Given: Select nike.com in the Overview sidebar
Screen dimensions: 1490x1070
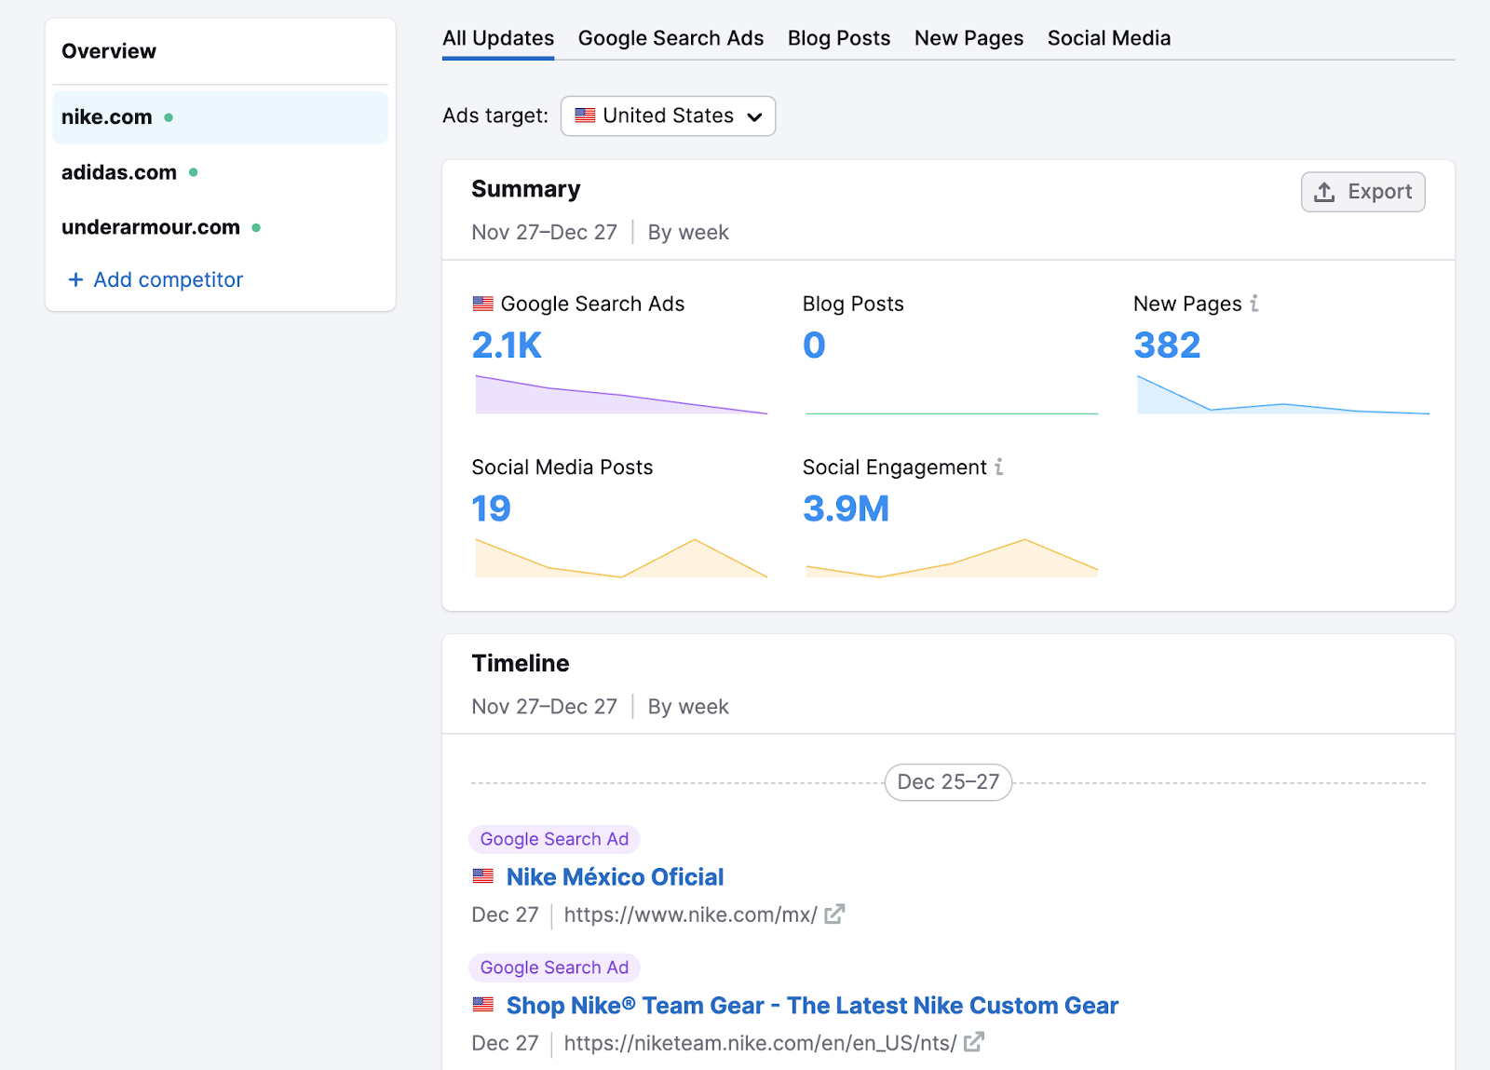Looking at the screenshot, I should [107, 117].
